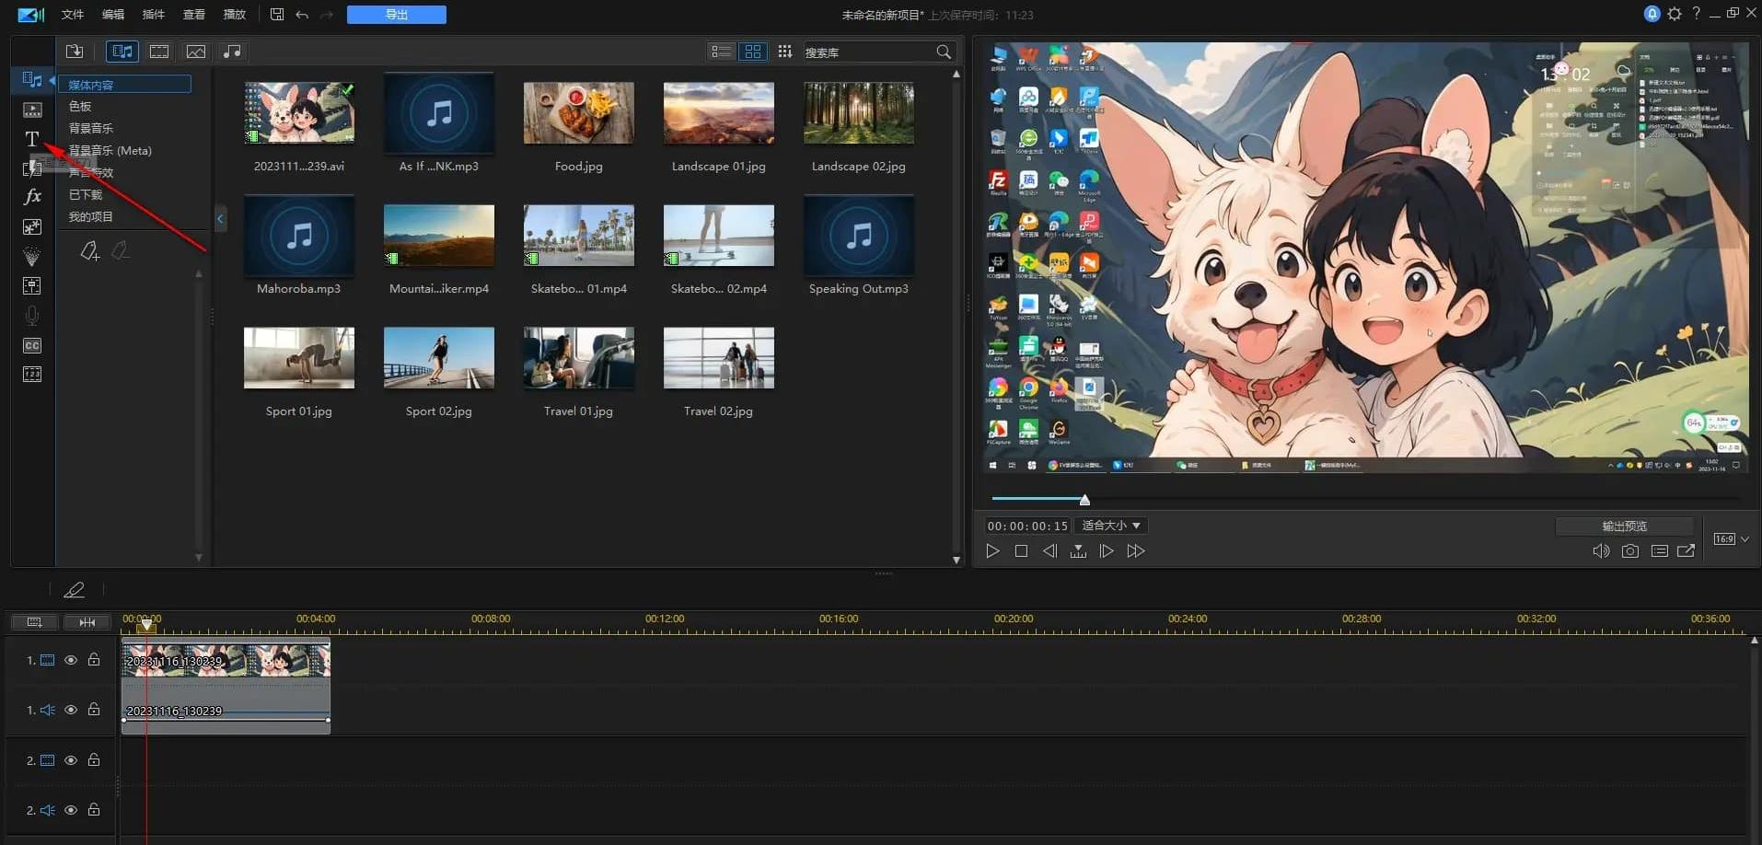Mute audio track 1 with eye icon

pos(71,710)
